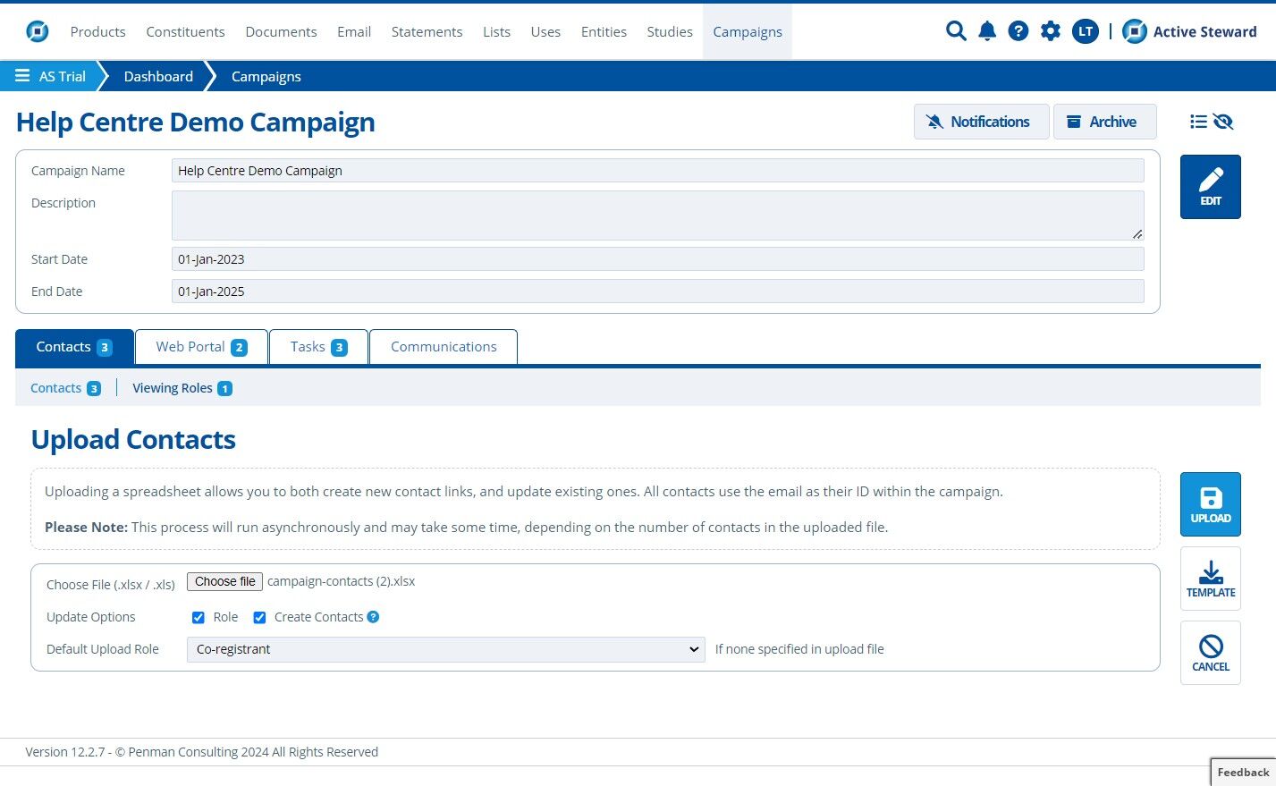This screenshot has width=1276, height=786.
Task: Toggle the Create Contacts checkbox
Action: (259, 618)
